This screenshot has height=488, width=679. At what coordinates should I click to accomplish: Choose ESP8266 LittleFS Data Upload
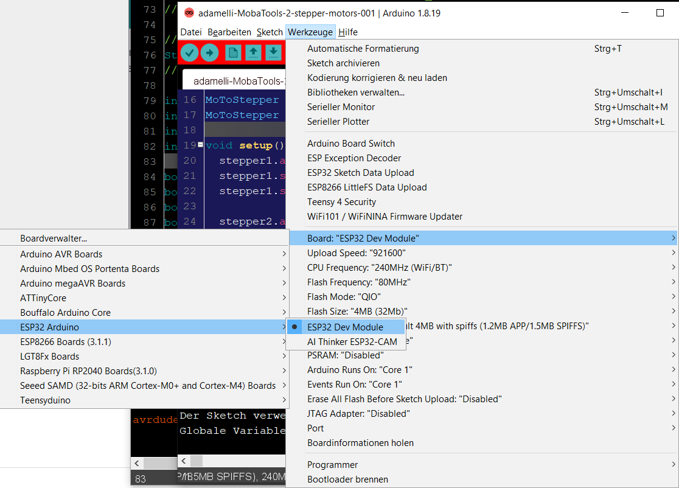click(x=482, y=187)
